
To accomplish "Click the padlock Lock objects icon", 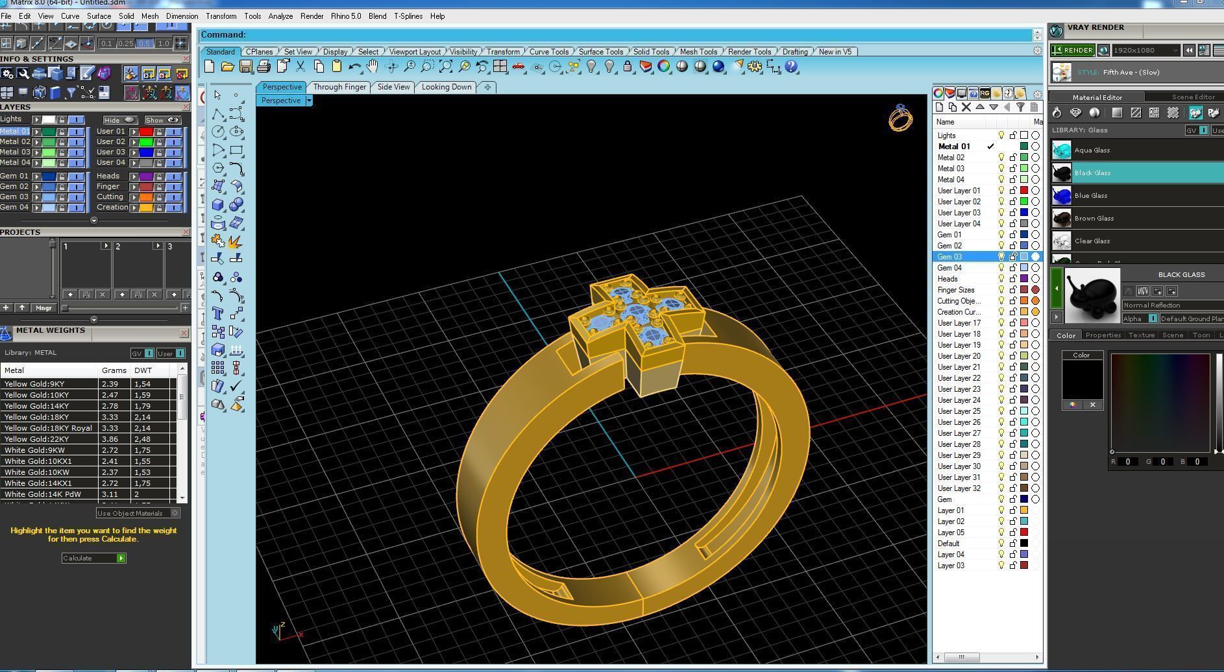I will 627,66.
